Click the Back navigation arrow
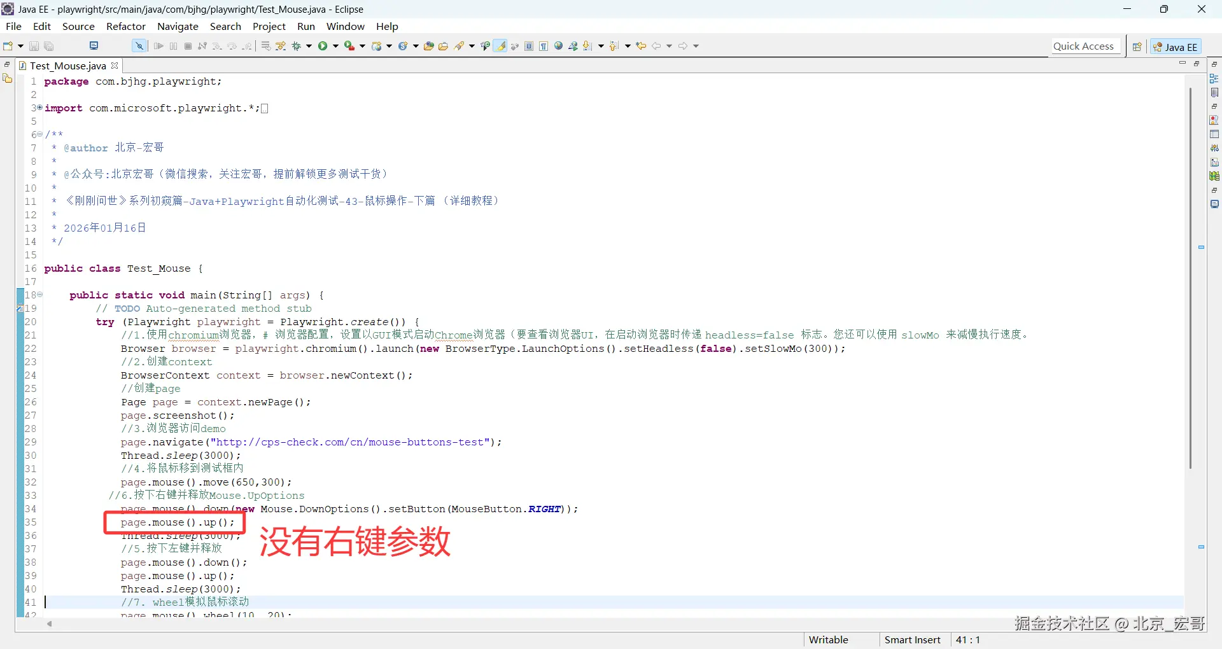This screenshot has height=649, width=1222. (x=656, y=46)
